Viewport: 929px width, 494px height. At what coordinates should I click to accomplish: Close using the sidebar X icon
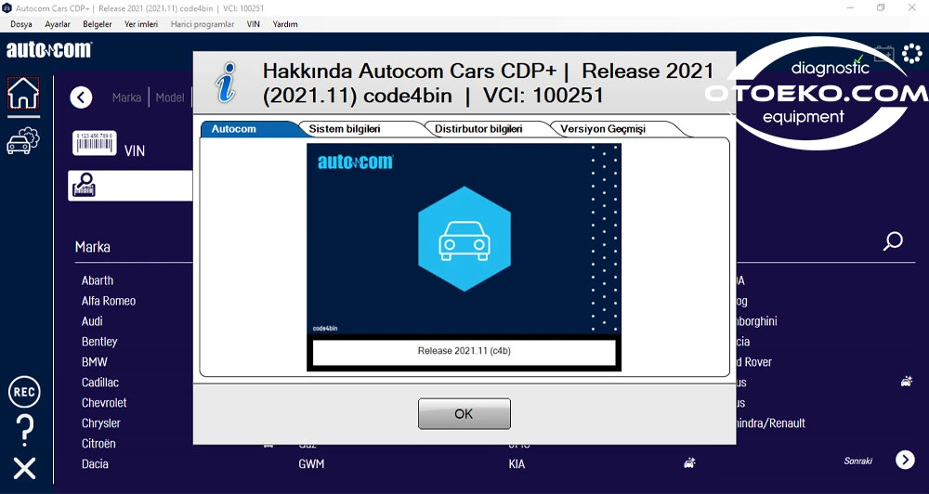(25, 468)
